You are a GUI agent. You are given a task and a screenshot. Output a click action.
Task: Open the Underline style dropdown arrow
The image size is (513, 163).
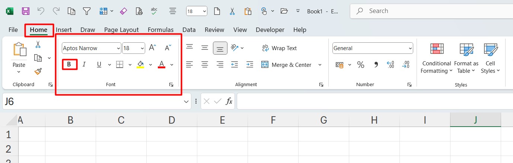pos(109,65)
